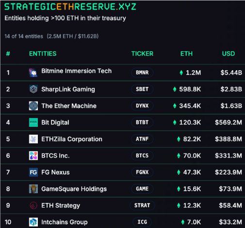
Task: Sort by the TICKER column header
Action: click(x=142, y=54)
